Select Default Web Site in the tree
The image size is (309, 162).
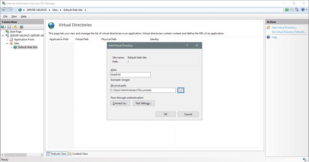pyautogui.click(x=27, y=47)
